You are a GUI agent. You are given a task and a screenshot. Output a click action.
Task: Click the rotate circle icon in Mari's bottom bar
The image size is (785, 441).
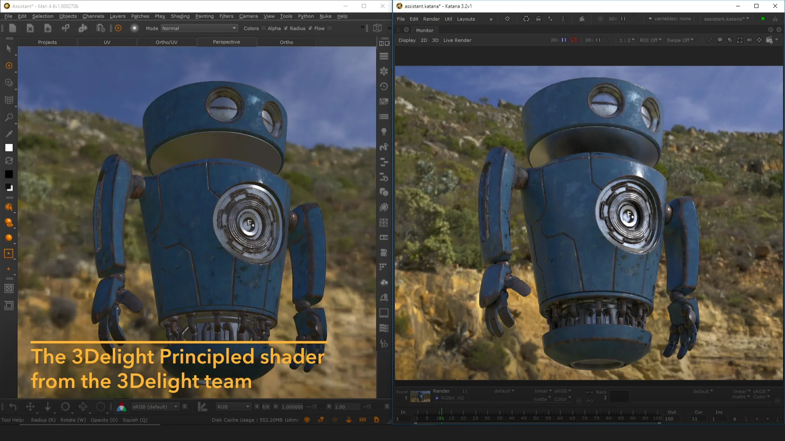(65, 407)
